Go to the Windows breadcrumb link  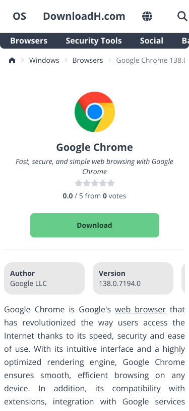point(44,60)
